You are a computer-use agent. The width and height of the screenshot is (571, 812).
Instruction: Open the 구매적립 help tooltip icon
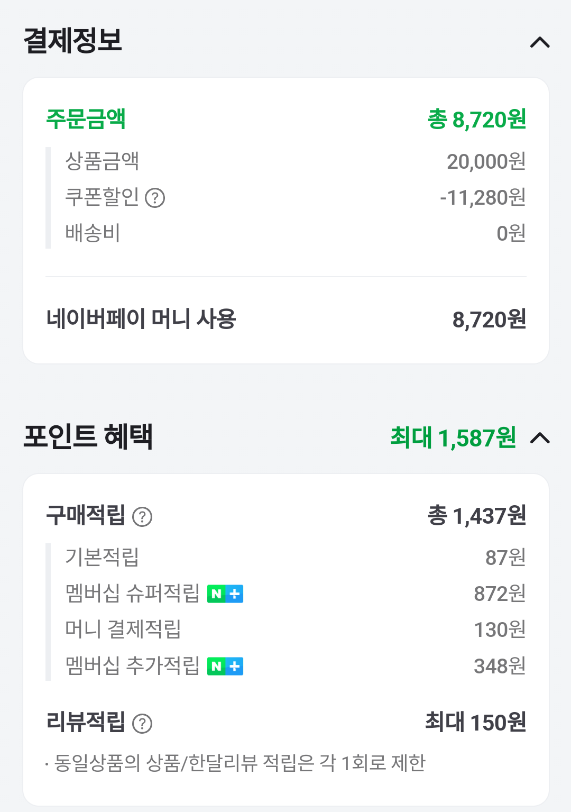[x=142, y=517]
